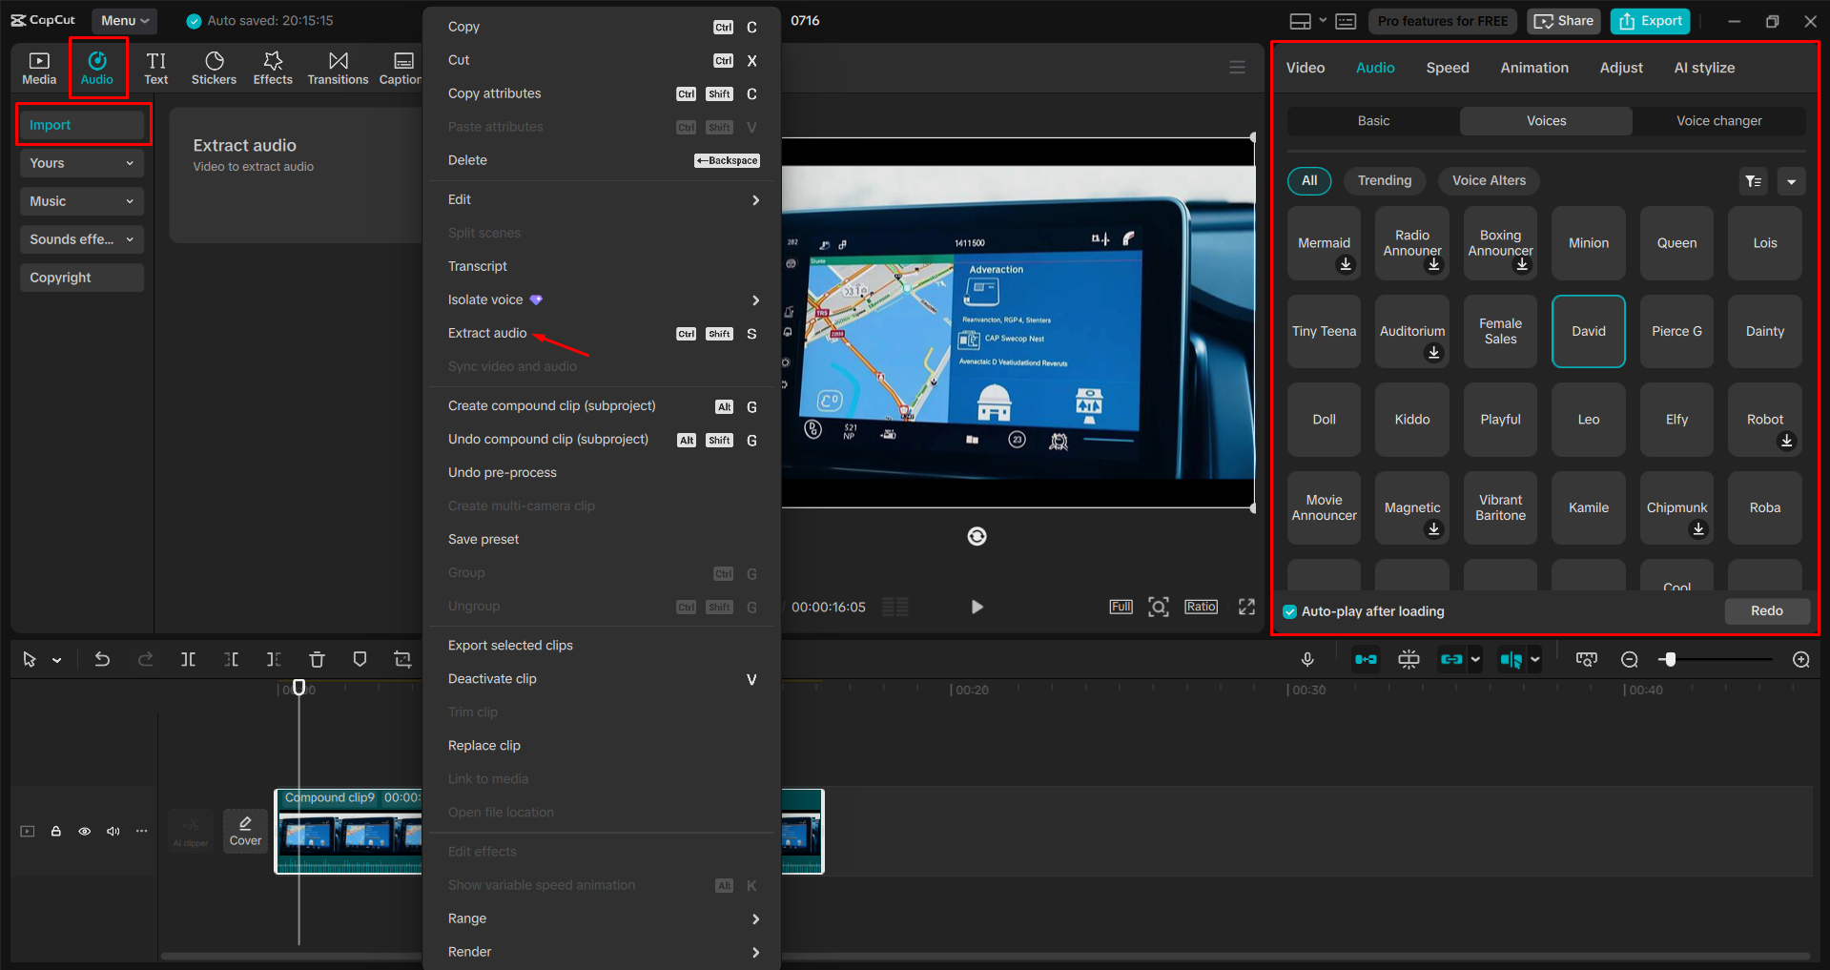Switch to the Voice changer tab
The height and width of the screenshot is (970, 1830).
(x=1718, y=120)
